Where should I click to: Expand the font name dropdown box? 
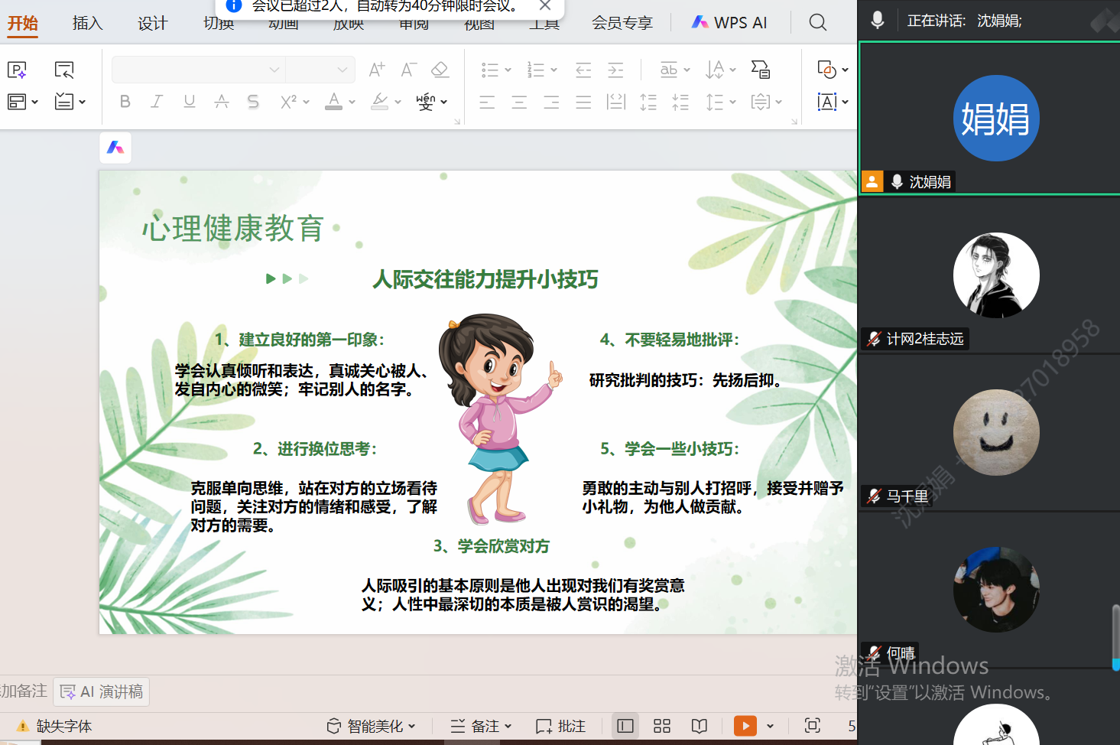274,70
